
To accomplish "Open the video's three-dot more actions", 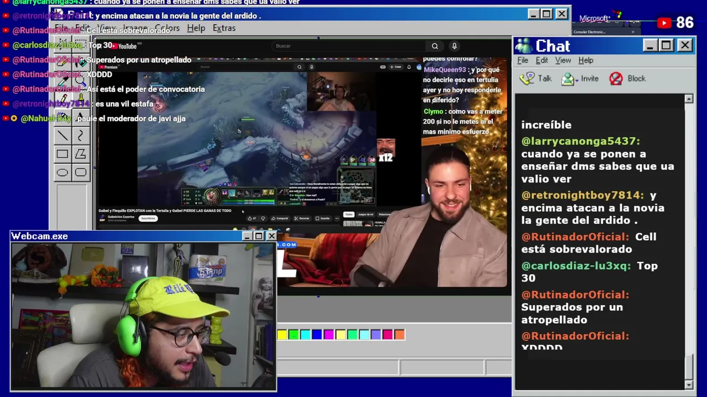I will (x=337, y=218).
